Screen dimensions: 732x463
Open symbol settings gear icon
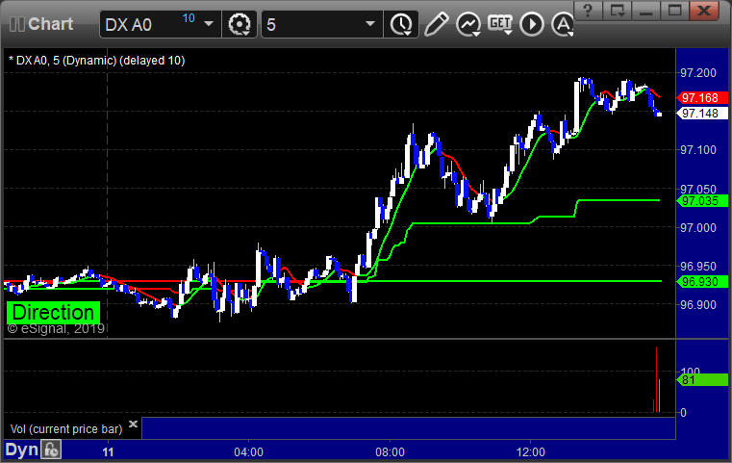tap(239, 23)
